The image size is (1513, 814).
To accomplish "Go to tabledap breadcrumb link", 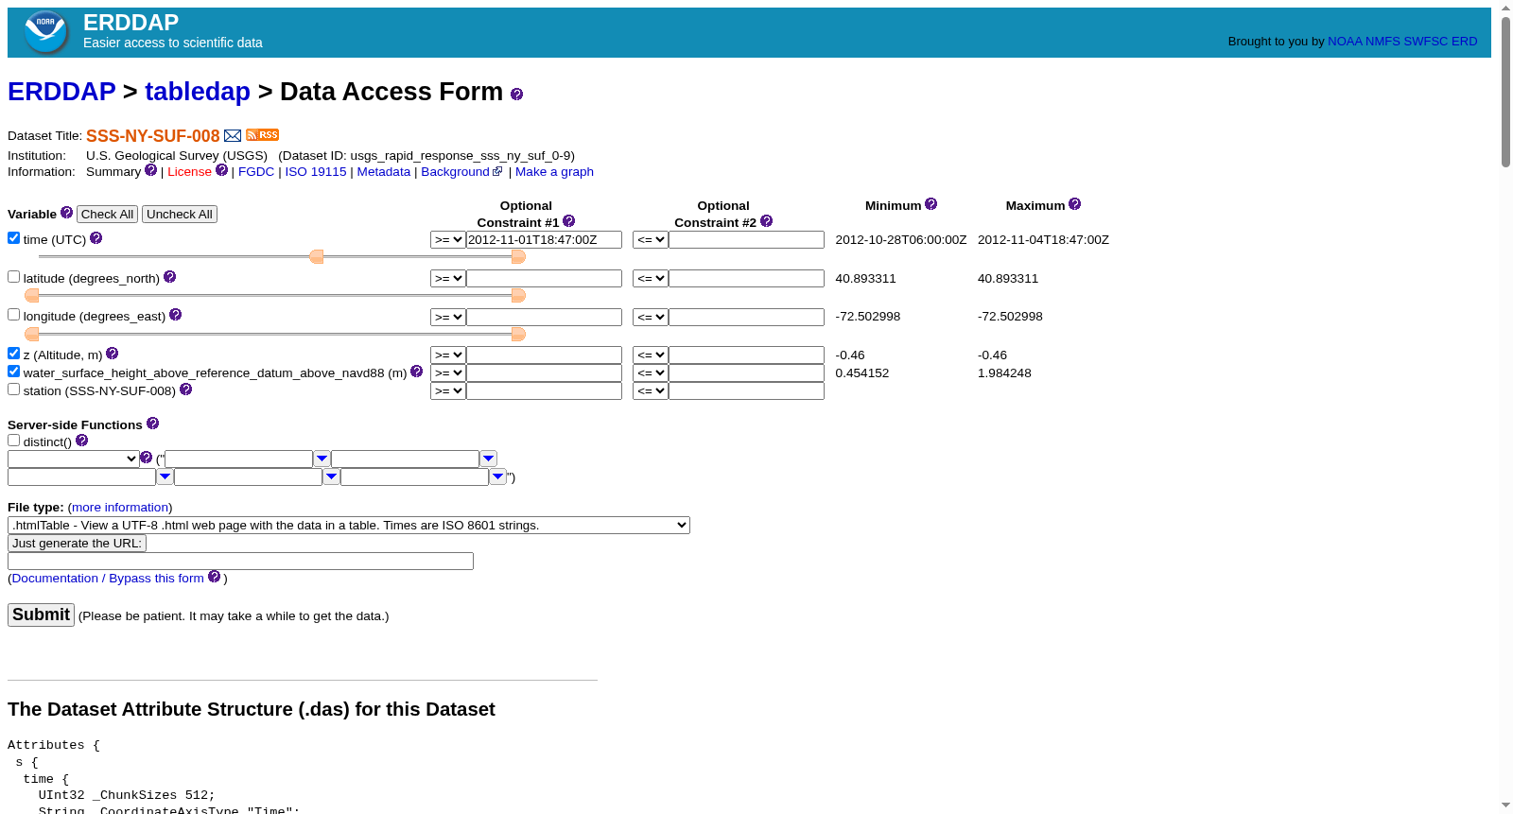I will [x=198, y=92].
